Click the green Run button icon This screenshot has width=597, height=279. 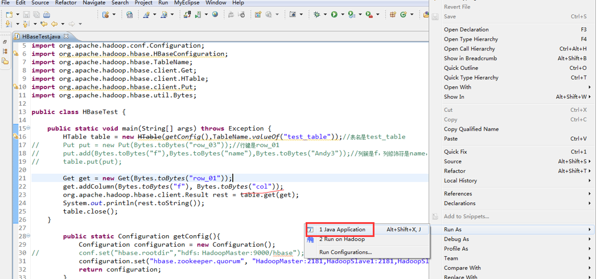(334, 14)
